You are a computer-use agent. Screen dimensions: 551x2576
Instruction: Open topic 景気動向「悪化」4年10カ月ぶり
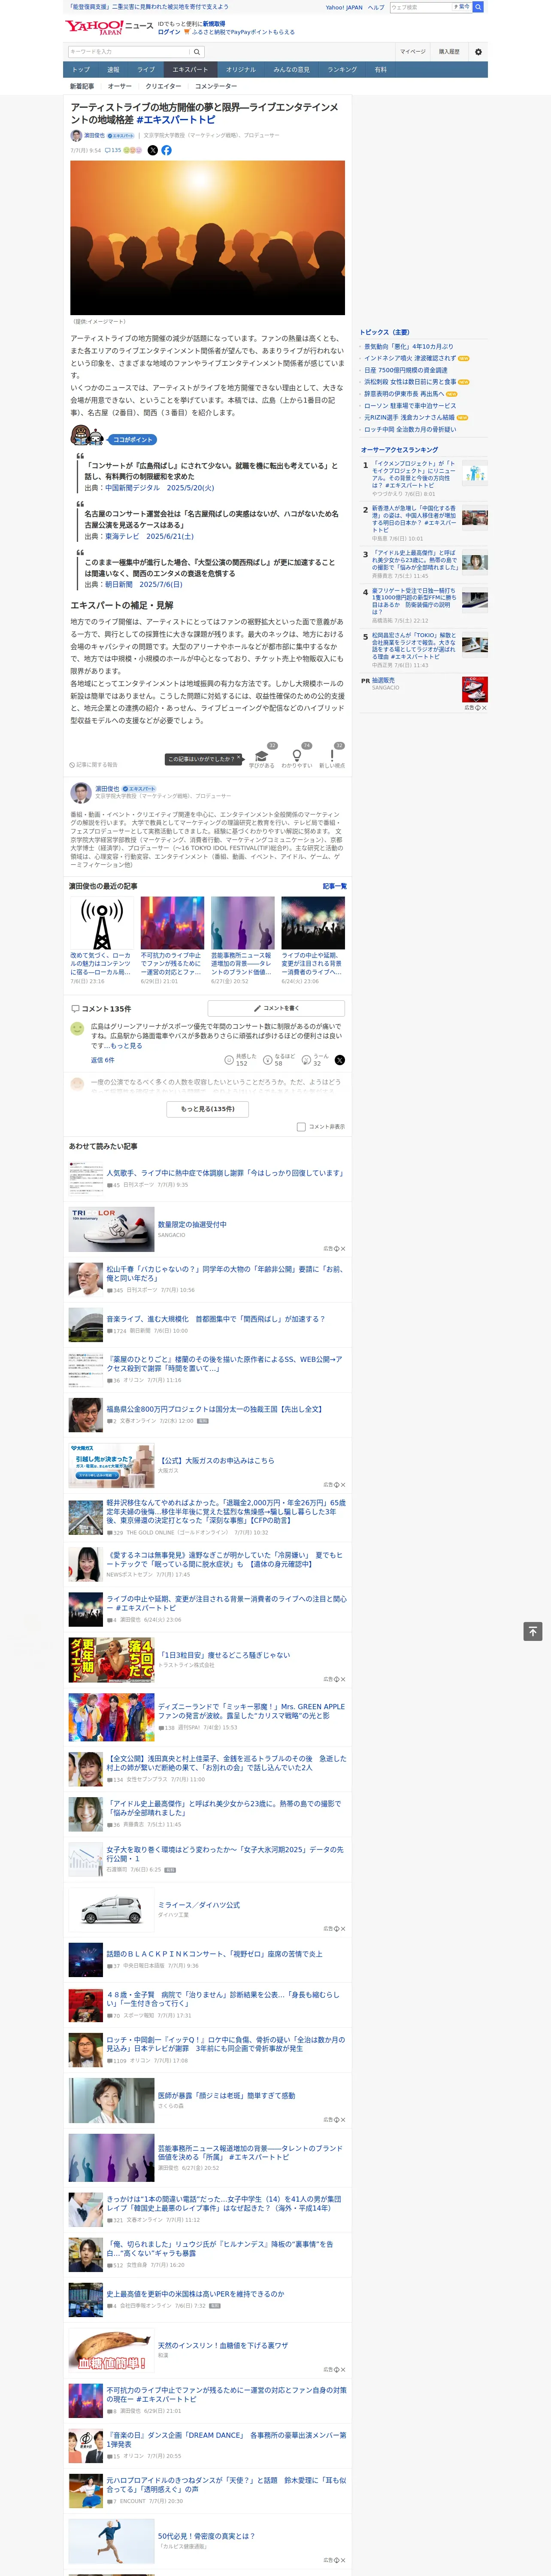408,346
